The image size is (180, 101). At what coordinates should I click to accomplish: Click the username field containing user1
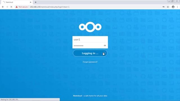point(90,39)
